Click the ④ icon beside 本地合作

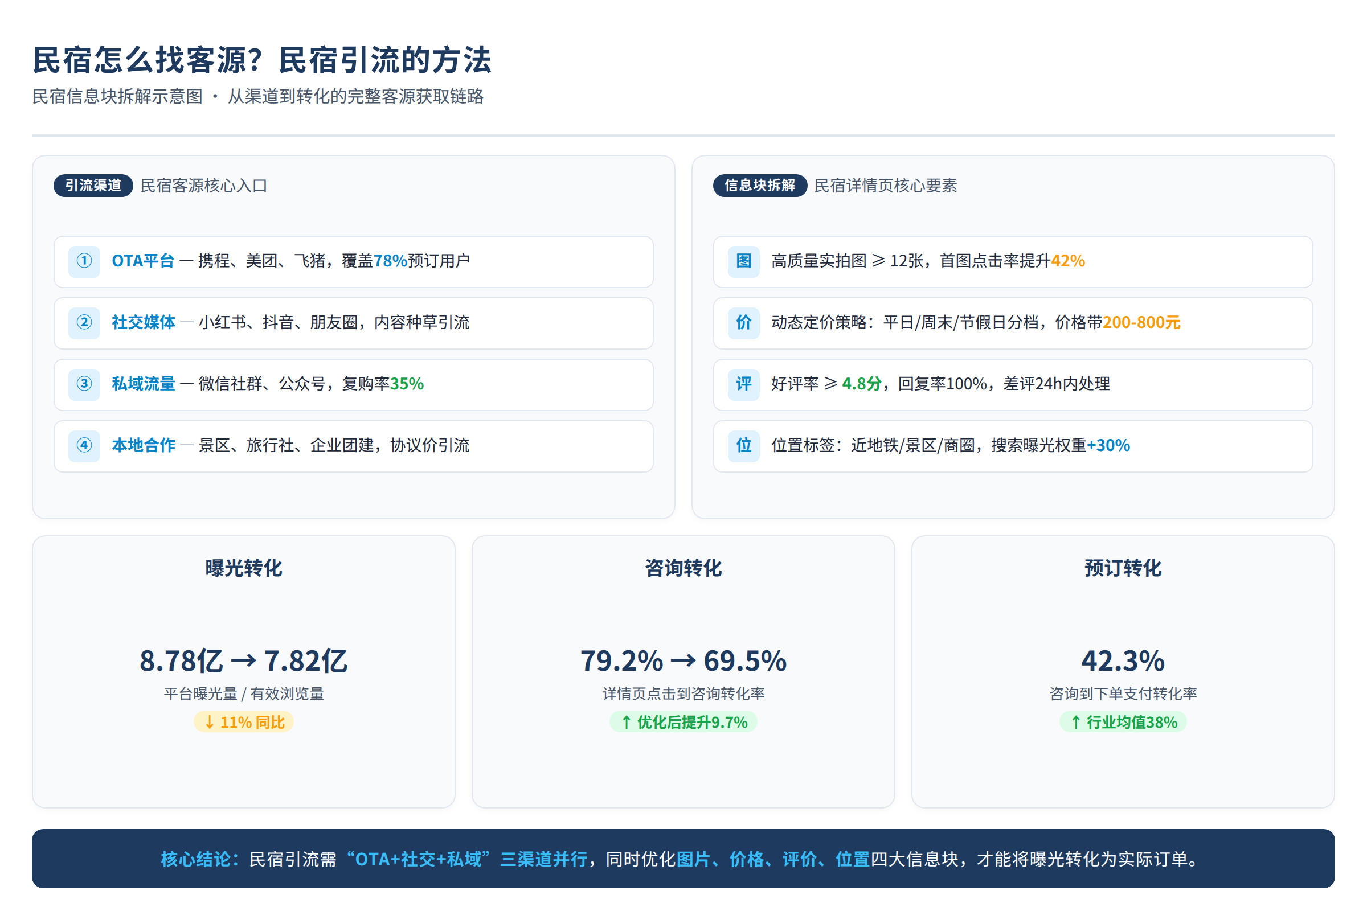point(84,446)
